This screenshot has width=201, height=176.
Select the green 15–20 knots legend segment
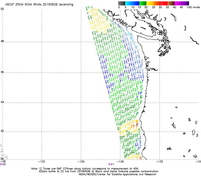(x=143, y=3)
